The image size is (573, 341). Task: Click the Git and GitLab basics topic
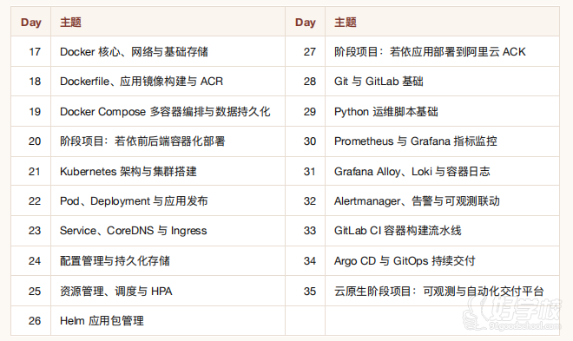(x=379, y=82)
